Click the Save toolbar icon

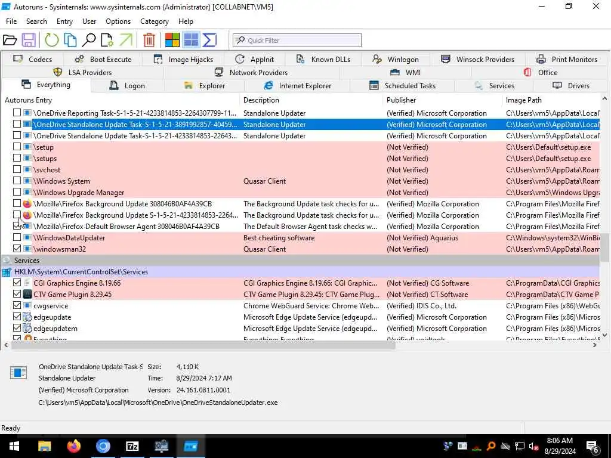29,40
